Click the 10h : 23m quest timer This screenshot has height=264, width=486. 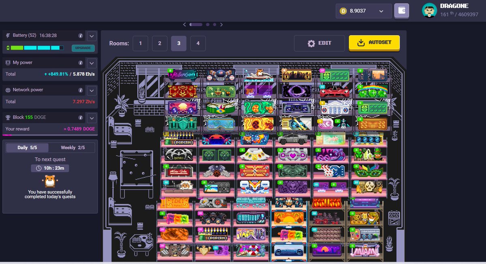pos(50,168)
